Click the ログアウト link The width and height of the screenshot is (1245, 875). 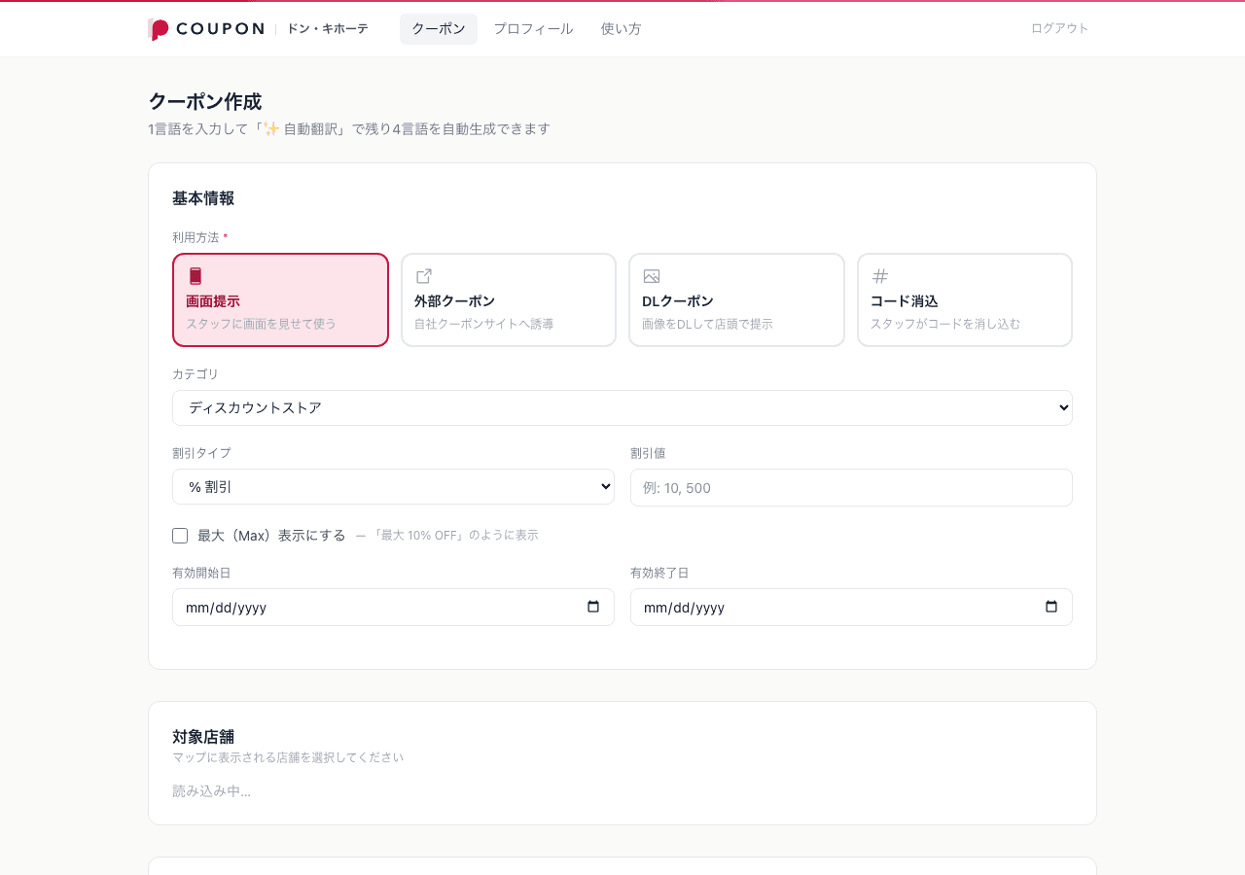(1060, 28)
